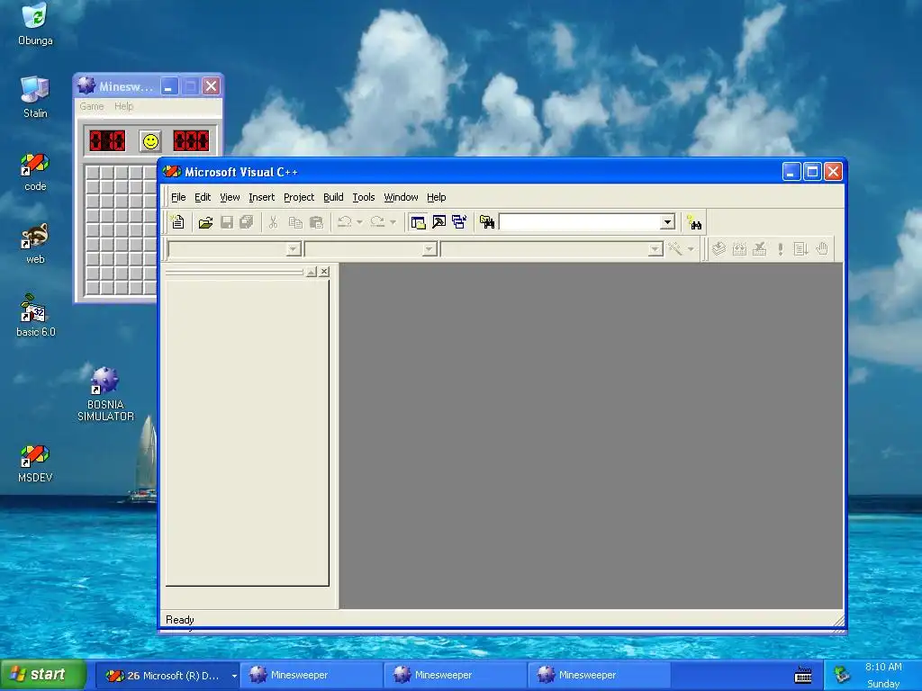Click the Start button on taskbar

[43, 675]
